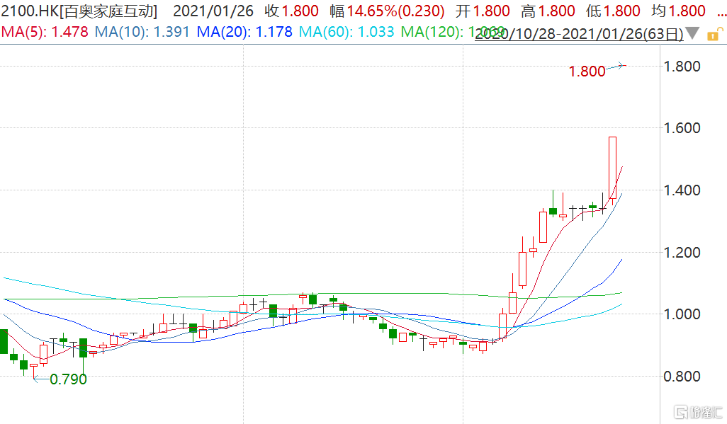Click the 1.800 label on price axis
Viewport: 727px width, 424px height.
point(682,67)
